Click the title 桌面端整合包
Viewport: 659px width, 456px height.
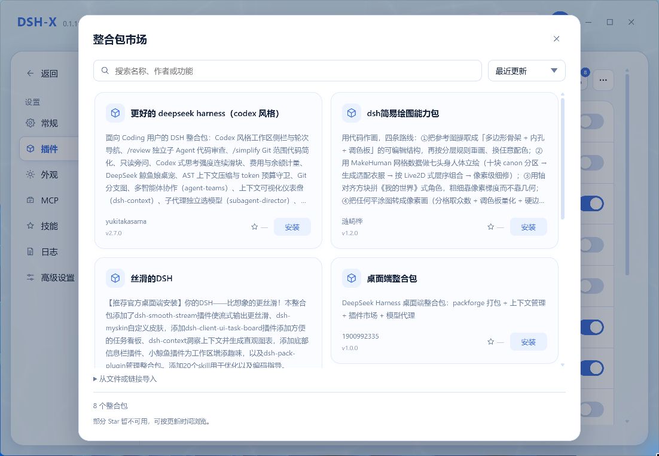392,278
